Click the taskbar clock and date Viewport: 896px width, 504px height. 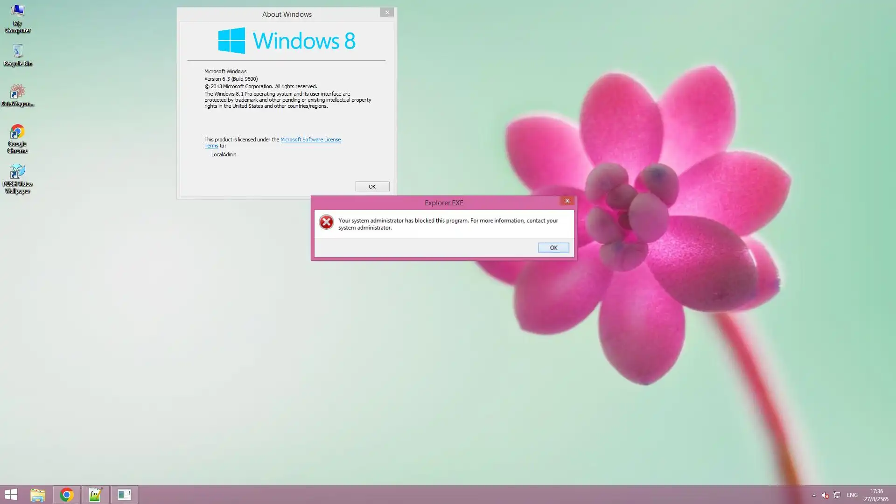pyautogui.click(x=876, y=495)
